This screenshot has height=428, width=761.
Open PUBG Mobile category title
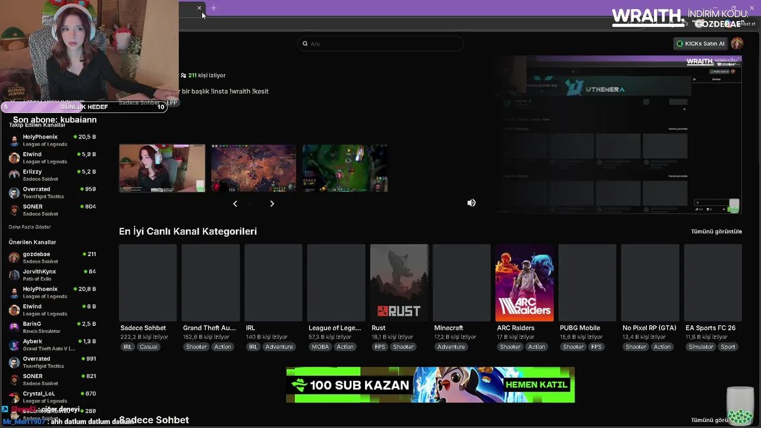click(x=580, y=328)
